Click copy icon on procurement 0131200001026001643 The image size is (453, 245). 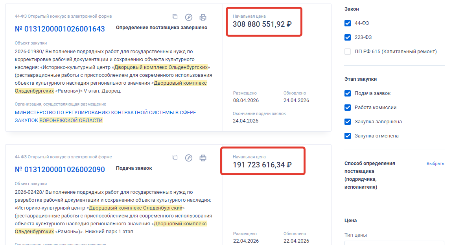(175, 17)
